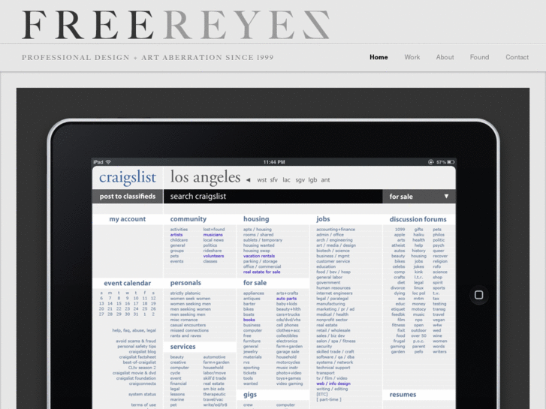The height and width of the screenshot is (409, 546).
Task: Open the personals section heading
Action: click(186, 283)
